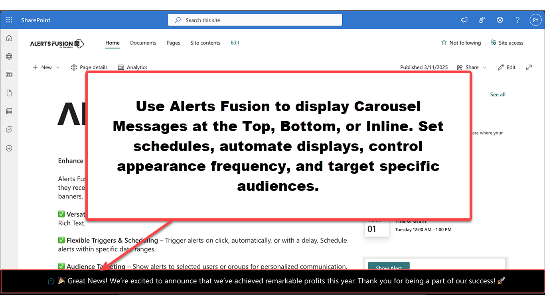Open the settings gear icon
The height and width of the screenshot is (306, 545).
(x=500, y=20)
